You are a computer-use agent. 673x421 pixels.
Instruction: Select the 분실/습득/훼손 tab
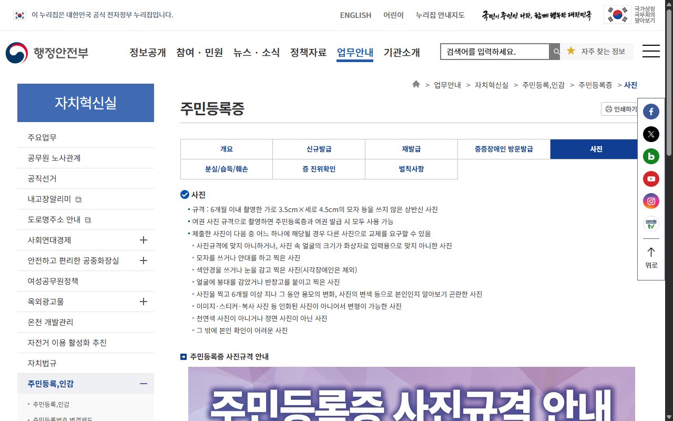click(227, 169)
